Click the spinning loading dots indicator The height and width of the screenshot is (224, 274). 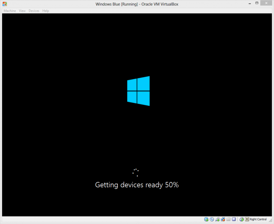click(135, 172)
